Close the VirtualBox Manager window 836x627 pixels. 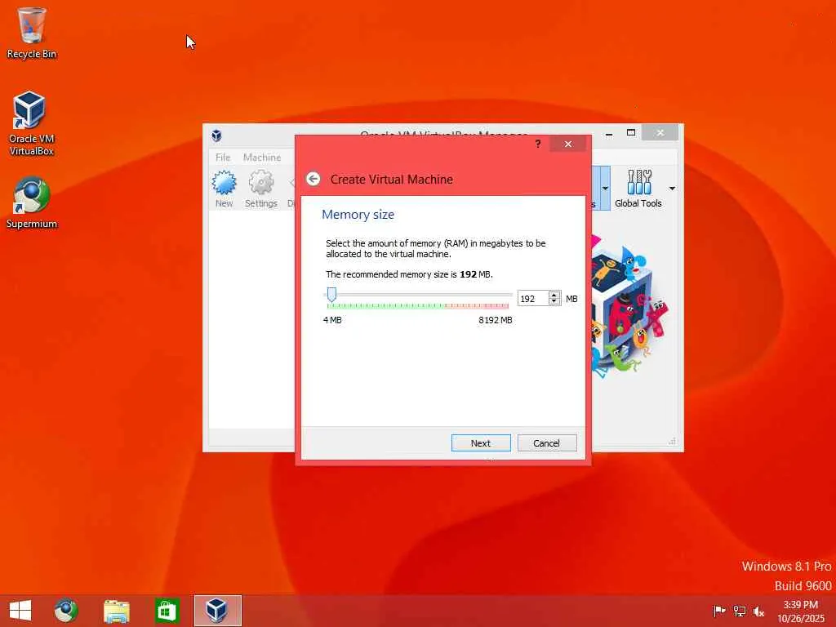point(660,133)
